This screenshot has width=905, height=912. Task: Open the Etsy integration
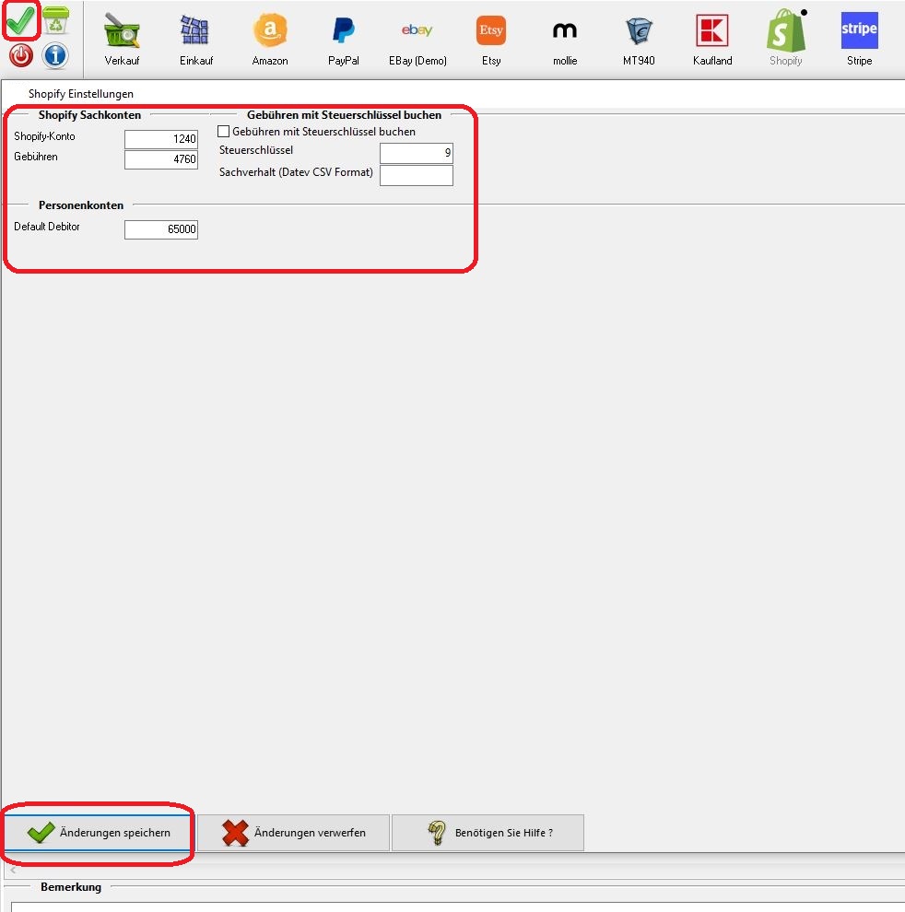click(x=491, y=39)
